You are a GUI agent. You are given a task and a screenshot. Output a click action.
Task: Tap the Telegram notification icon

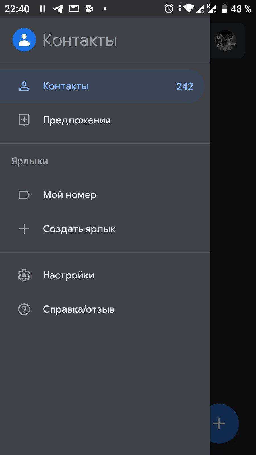[x=58, y=9]
